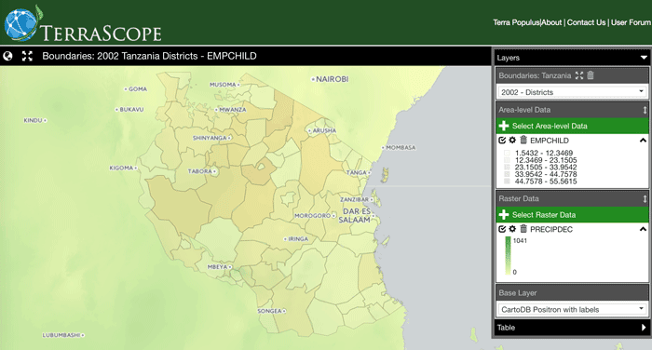The width and height of the screenshot is (652, 350).
Task: Click the Boundaries: Tanzania section header
Action: pos(572,75)
